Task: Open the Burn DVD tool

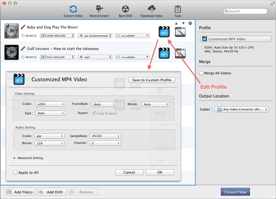Action: pyautogui.click(x=125, y=11)
